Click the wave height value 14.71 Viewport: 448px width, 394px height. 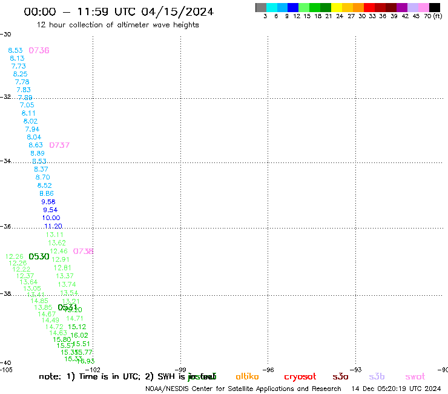tap(75, 318)
